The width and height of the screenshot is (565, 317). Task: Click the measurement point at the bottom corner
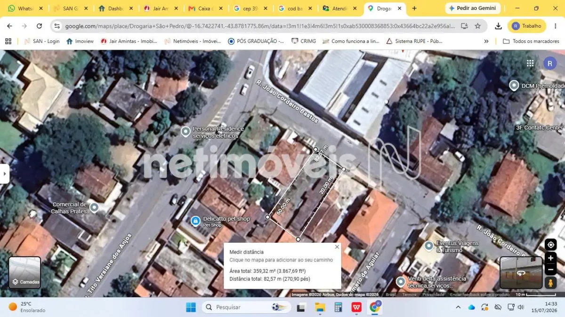coord(298,239)
